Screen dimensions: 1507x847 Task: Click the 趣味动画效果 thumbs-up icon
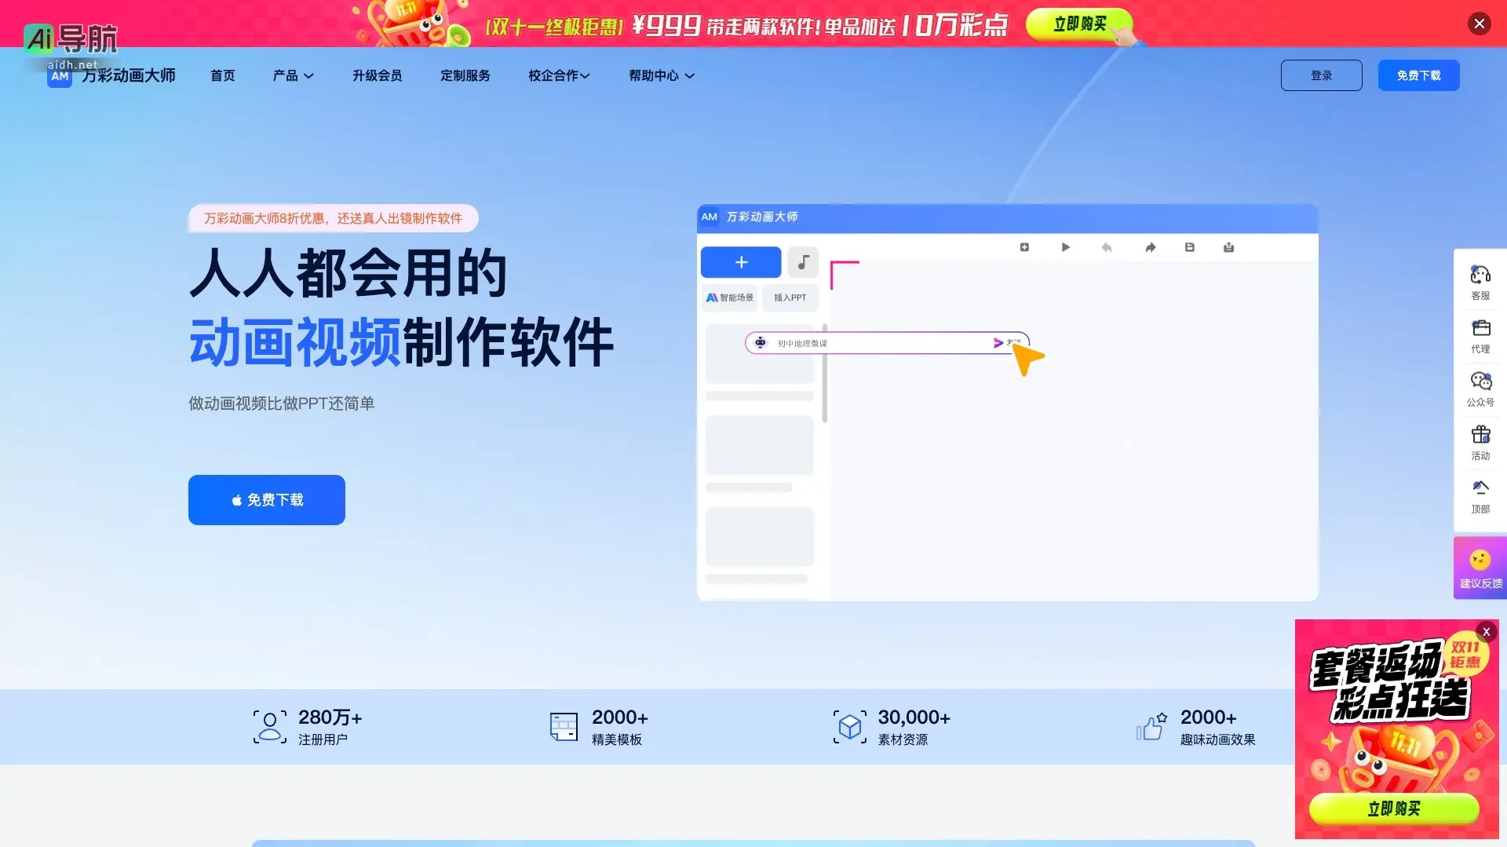pos(1151,727)
